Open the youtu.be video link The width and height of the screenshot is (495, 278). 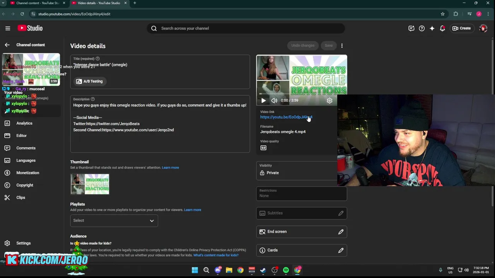[286, 117]
